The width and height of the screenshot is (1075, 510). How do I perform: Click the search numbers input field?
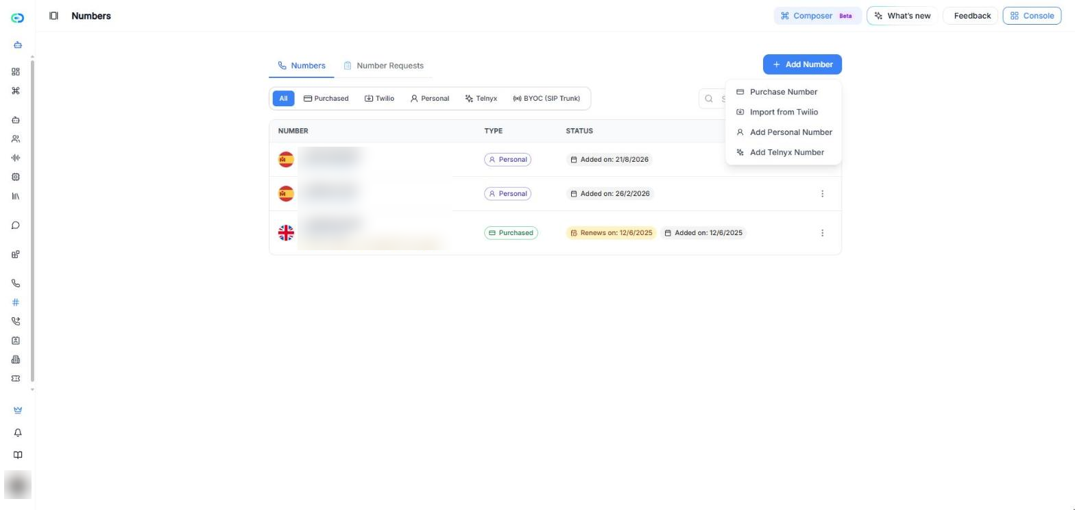[712, 99]
